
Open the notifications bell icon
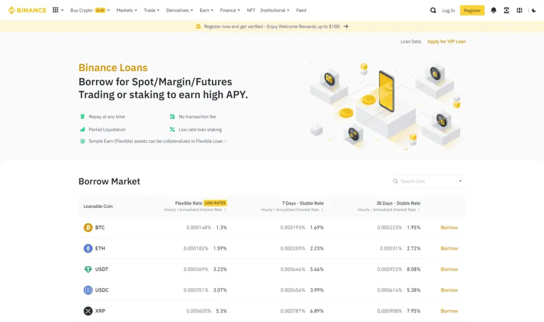click(x=494, y=10)
